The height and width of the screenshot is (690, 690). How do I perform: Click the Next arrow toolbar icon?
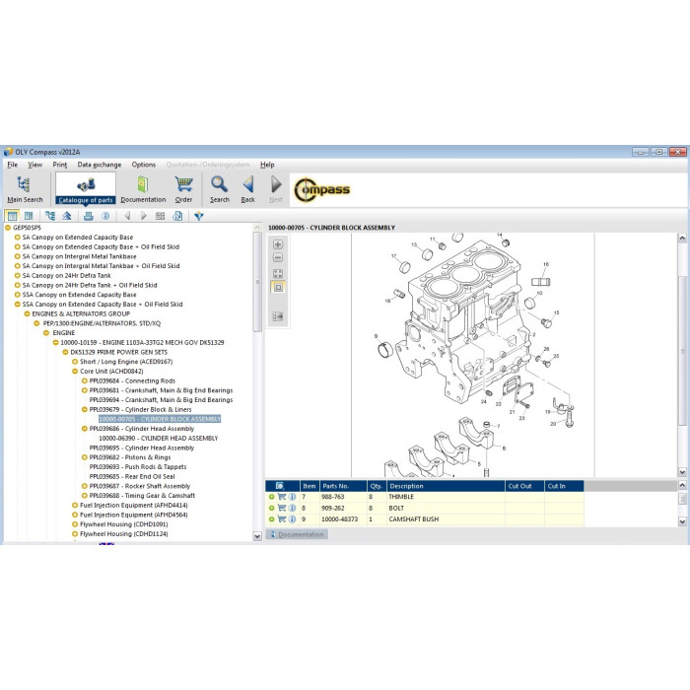click(x=276, y=189)
